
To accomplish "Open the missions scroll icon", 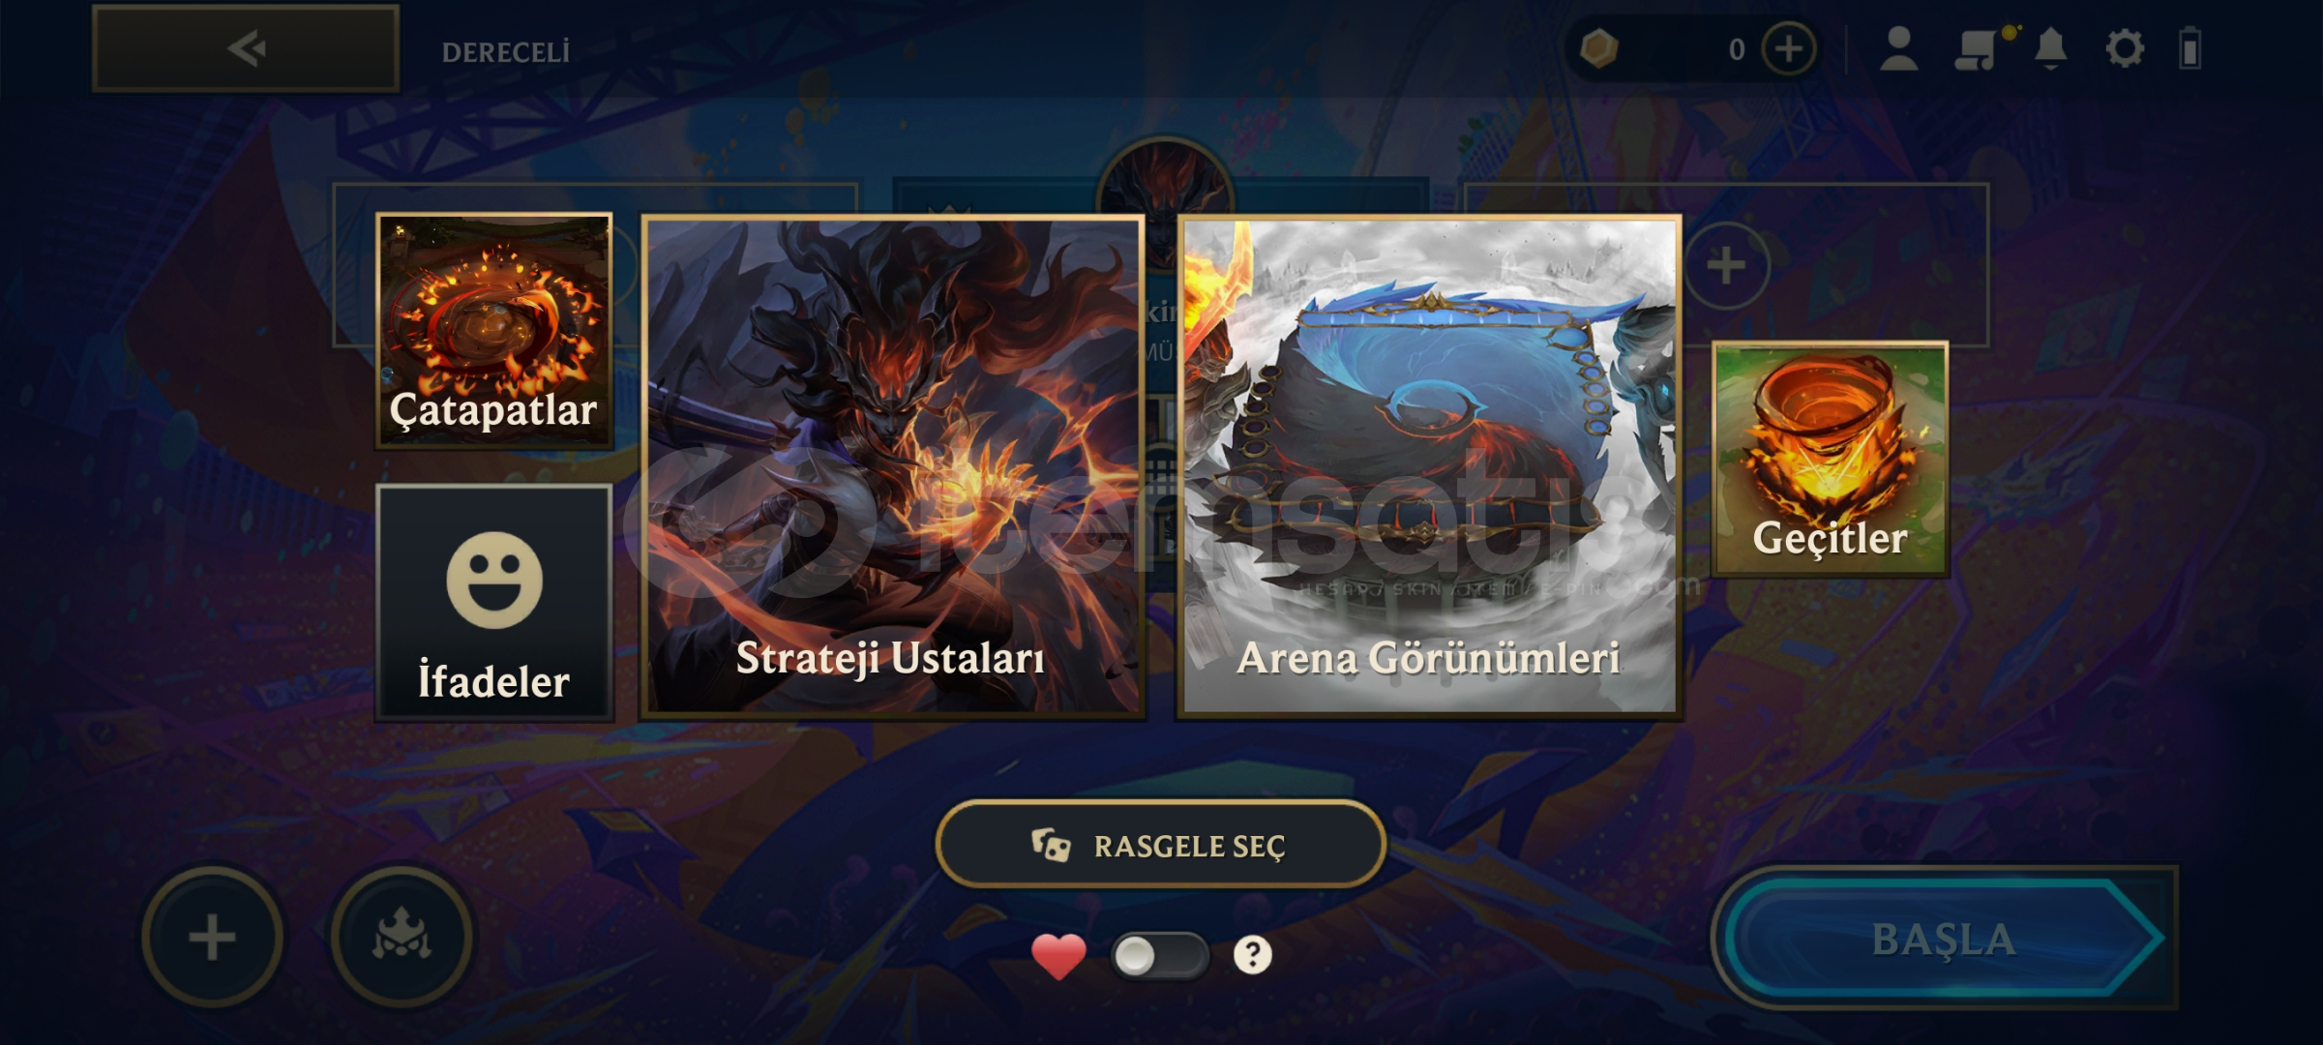I will point(1977,48).
